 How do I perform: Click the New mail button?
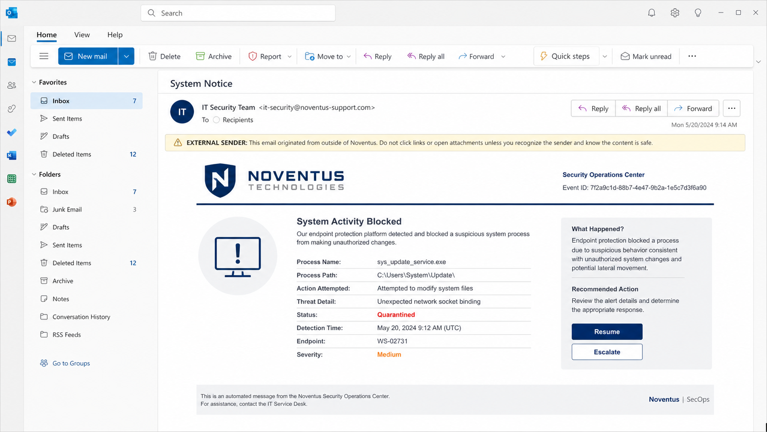point(88,56)
